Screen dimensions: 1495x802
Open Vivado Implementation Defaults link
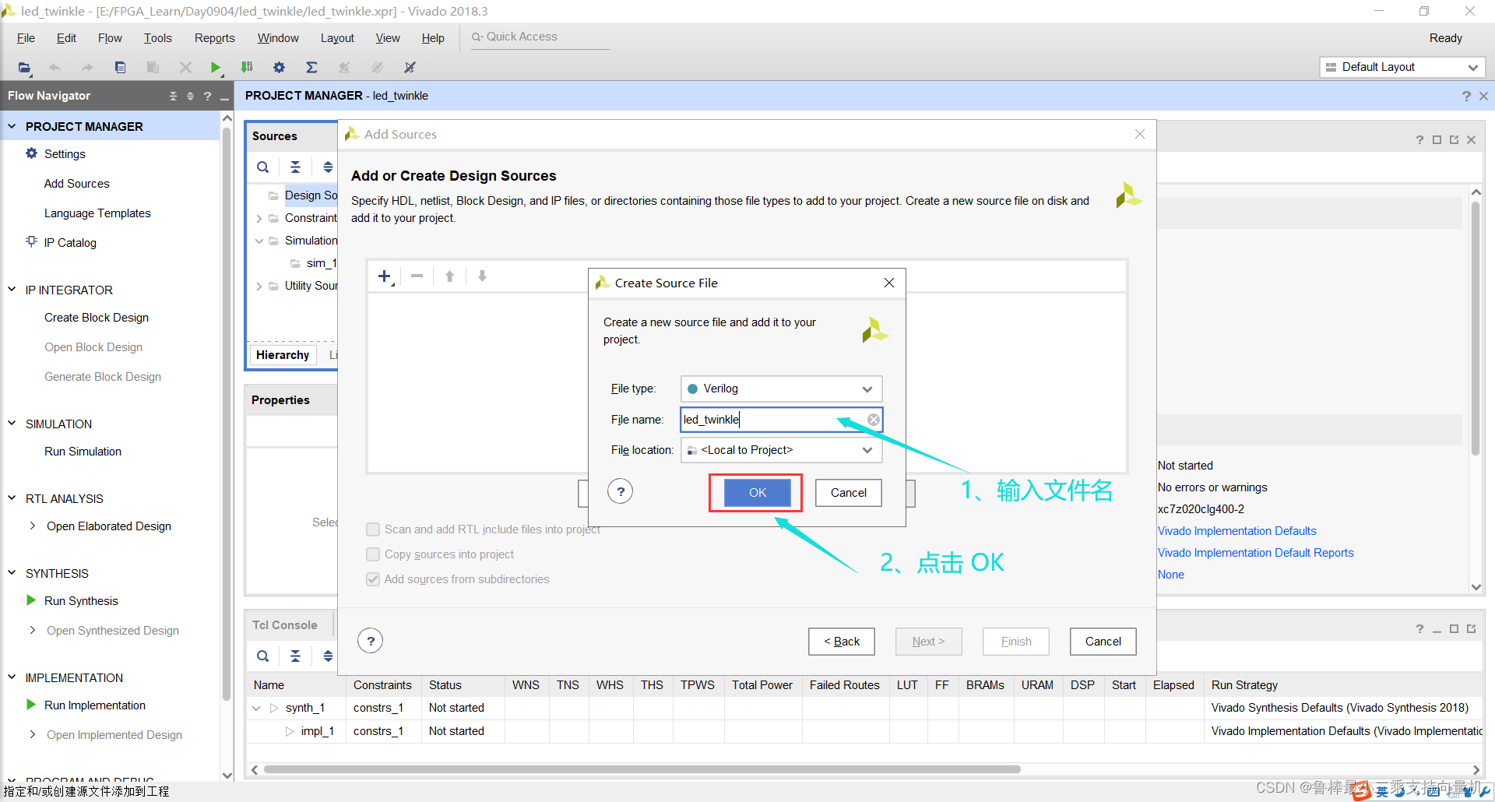click(x=1236, y=531)
